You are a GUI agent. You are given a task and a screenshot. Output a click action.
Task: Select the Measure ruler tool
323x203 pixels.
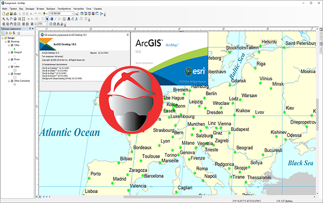[x=64, y=19]
